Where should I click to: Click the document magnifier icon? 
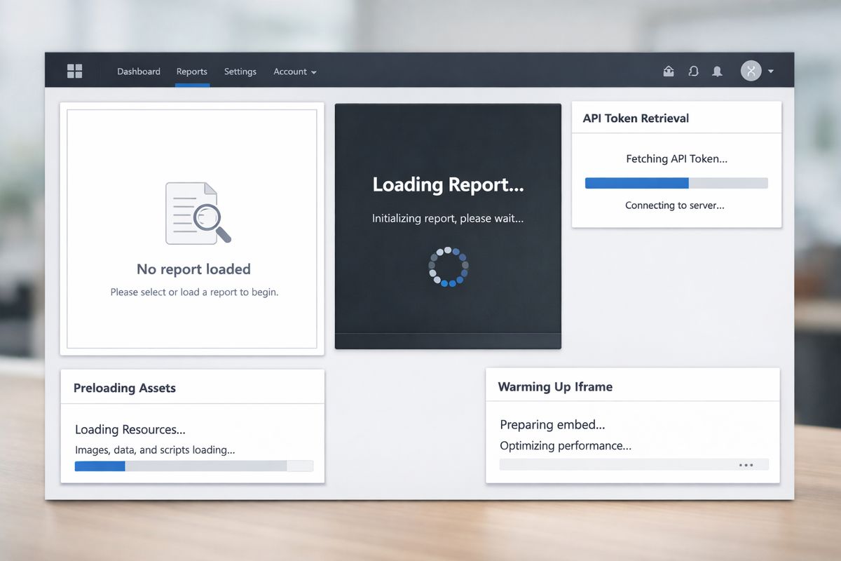coord(198,213)
